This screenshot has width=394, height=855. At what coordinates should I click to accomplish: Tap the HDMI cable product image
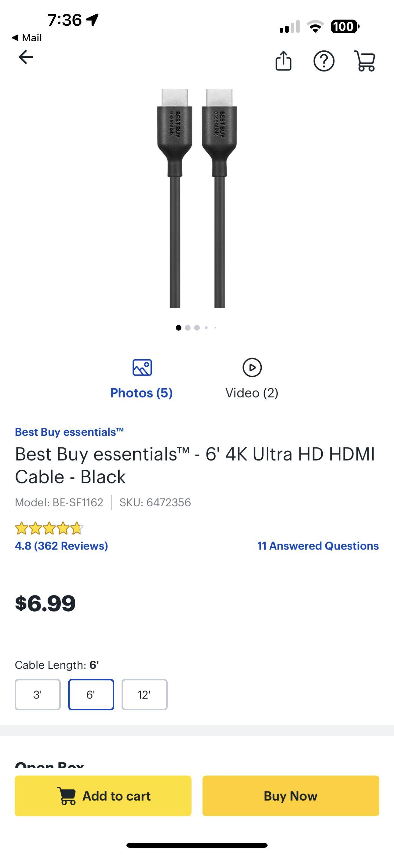tap(197, 198)
